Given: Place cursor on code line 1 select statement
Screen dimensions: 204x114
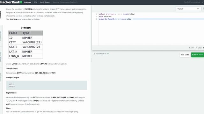Looking at the screenshot, I should [x=117, y=14].
